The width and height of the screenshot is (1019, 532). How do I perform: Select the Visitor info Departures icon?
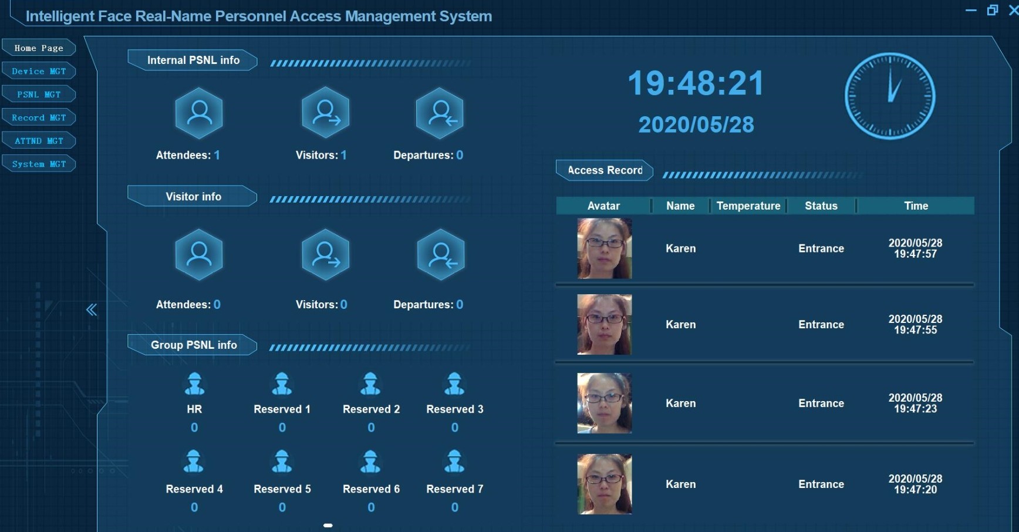point(440,254)
